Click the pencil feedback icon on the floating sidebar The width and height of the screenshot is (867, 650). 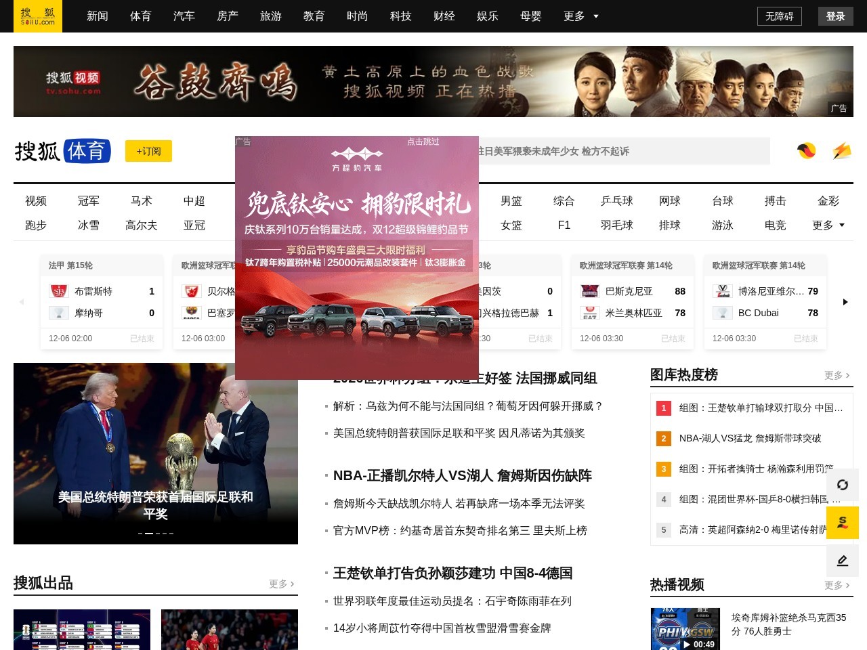click(842, 560)
